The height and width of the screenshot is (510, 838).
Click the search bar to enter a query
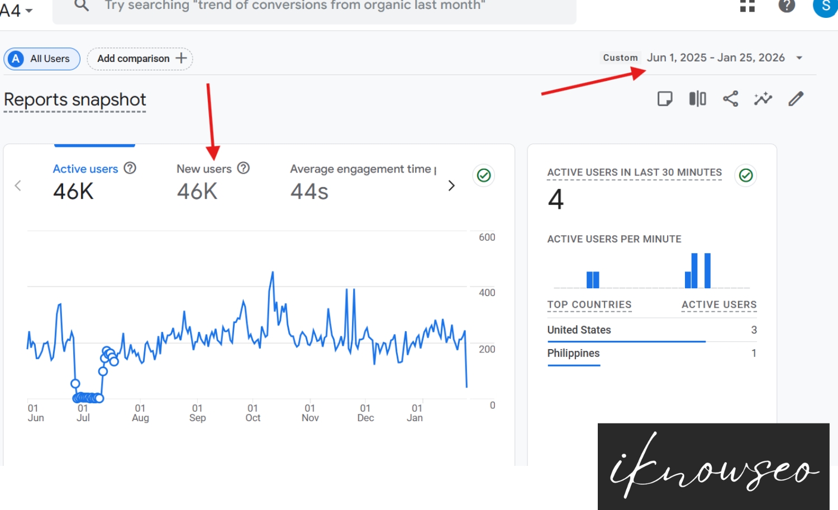(313, 6)
